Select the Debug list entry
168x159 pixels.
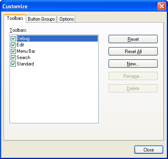coord(57,38)
